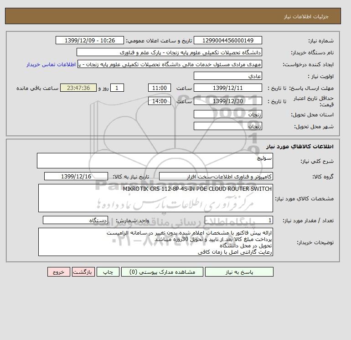Click the تعداد / مقدار مورد نیاز label
This screenshot has width=351, height=340.
(x=308, y=220)
